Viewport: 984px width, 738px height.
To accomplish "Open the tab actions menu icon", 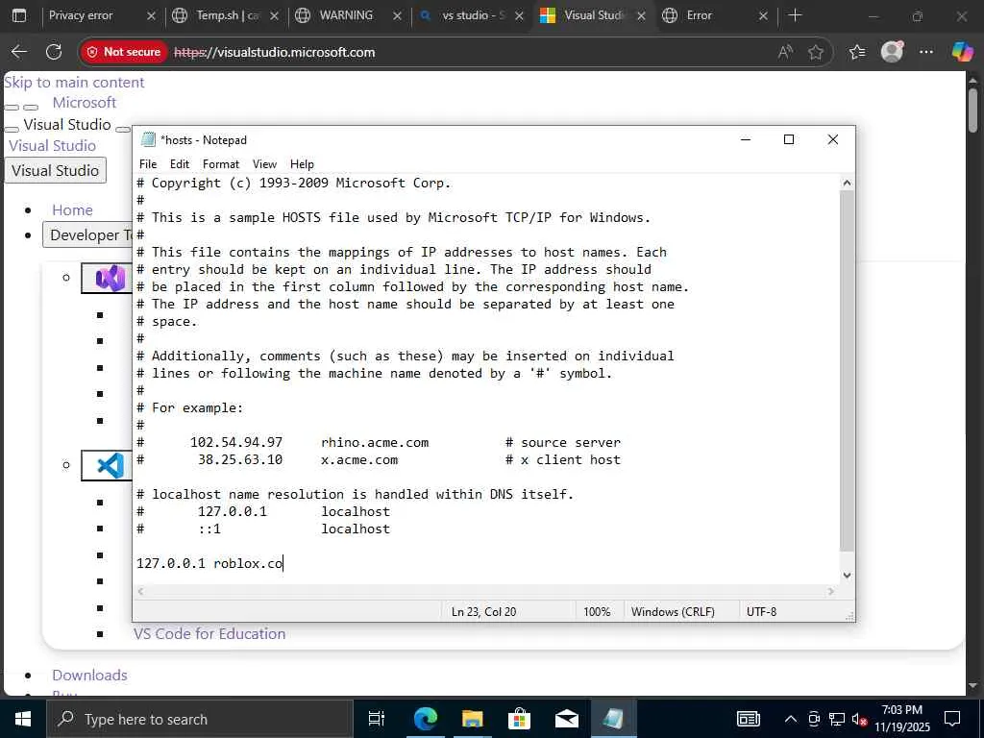I will click(x=19, y=15).
